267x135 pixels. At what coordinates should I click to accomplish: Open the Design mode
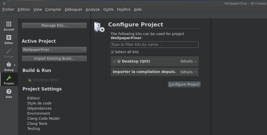pyautogui.click(x=9, y=53)
